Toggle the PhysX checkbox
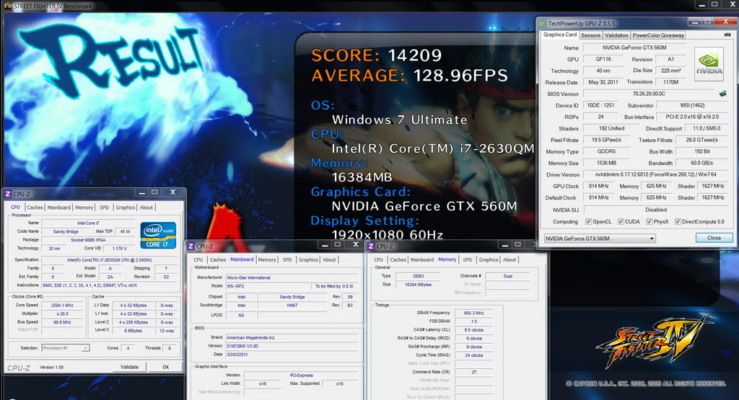This screenshot has height=400, width=739. (649, 222)
